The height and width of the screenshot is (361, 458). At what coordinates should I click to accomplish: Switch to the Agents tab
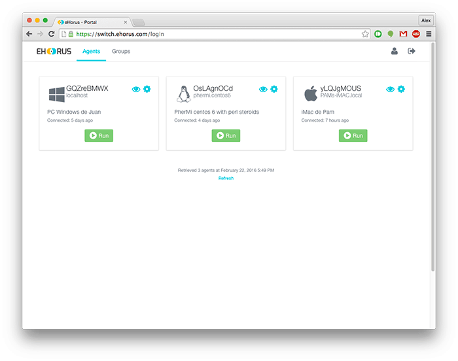click(91, 52)
